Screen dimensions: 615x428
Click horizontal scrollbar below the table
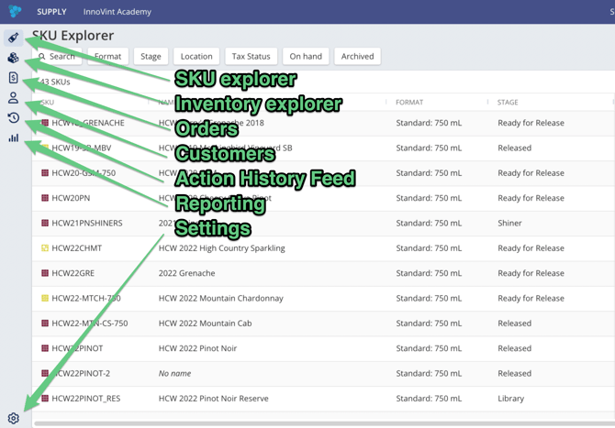click(324, 423)
